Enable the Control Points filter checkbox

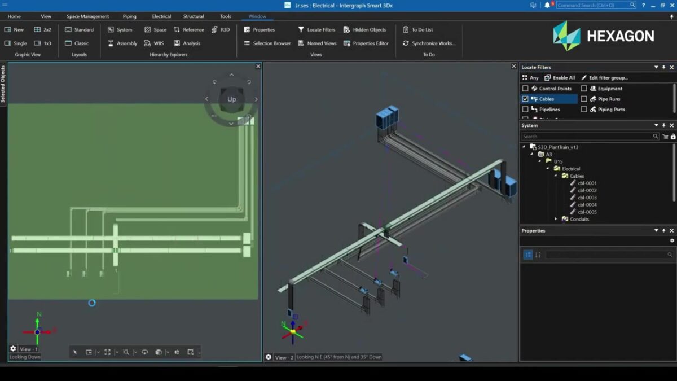coord(525,89)
